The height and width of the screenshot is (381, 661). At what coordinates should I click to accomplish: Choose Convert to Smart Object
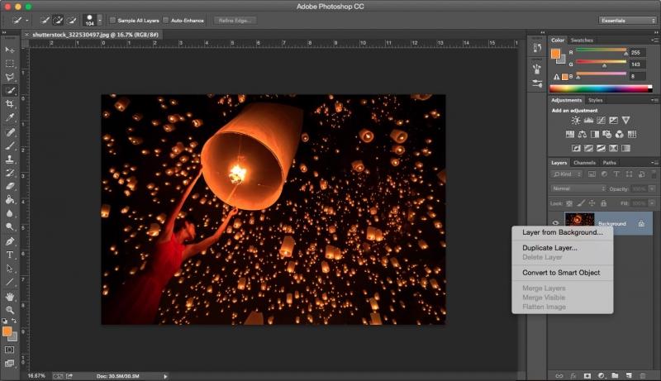(561, 273)
